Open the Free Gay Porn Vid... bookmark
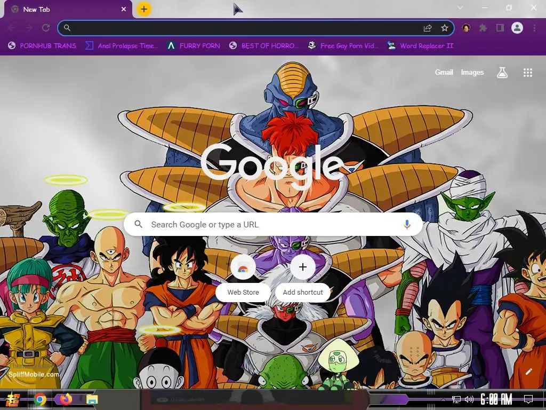This screenshot has width=546, height=410. 343,46
